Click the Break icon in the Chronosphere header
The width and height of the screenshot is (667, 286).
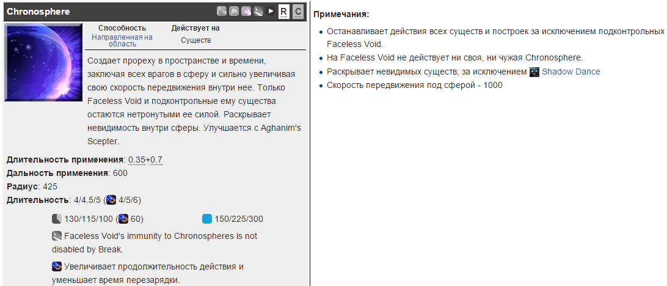click(258, 11)
